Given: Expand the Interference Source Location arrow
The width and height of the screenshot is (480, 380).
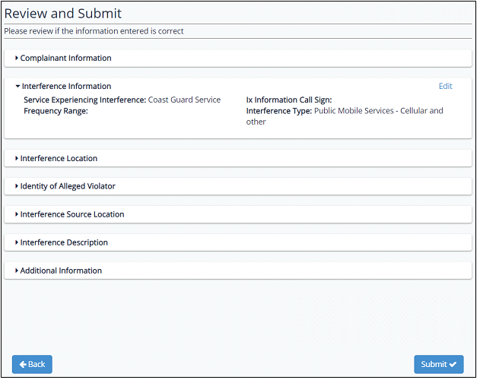Looking at the screenshot, I should pyautogui.click(x=17, y=214).
